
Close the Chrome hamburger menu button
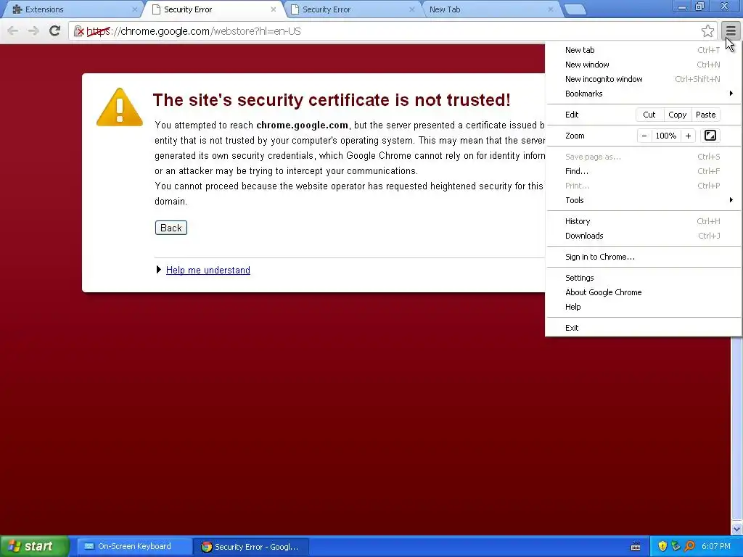click(x=731, y=31)
